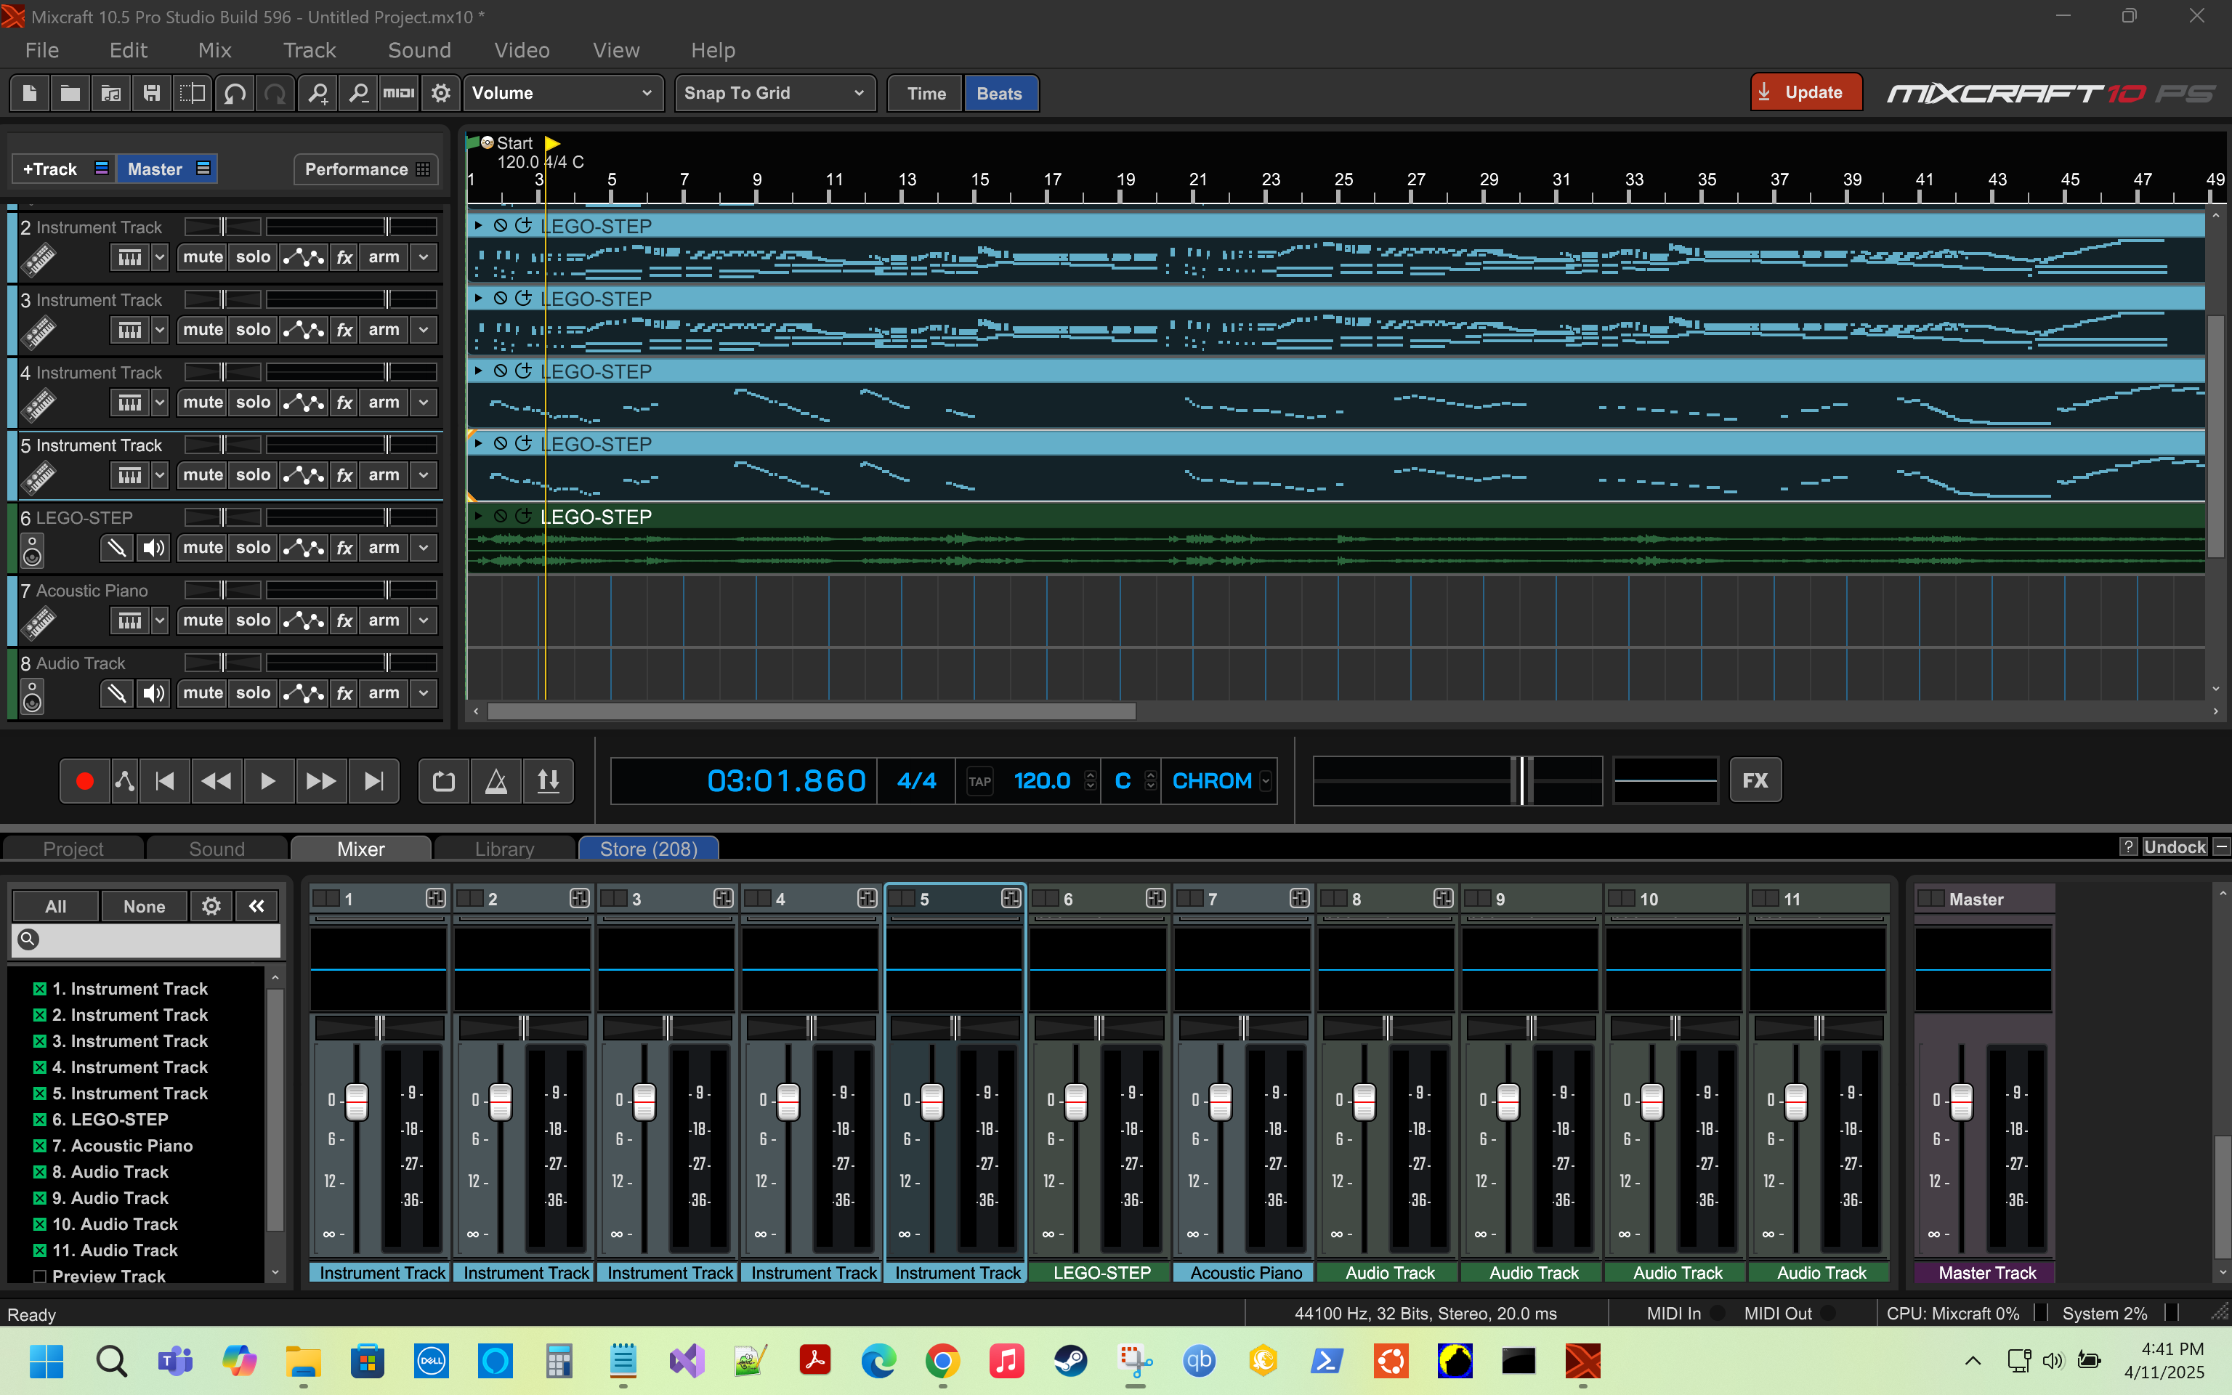Click the Update button
2232x1395 pixels.
click(1805, 92)
